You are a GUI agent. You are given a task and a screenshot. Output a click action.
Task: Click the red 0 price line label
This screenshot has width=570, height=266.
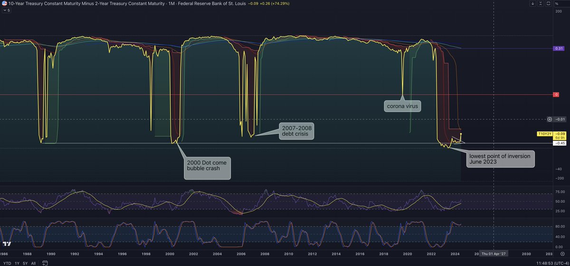556,95
